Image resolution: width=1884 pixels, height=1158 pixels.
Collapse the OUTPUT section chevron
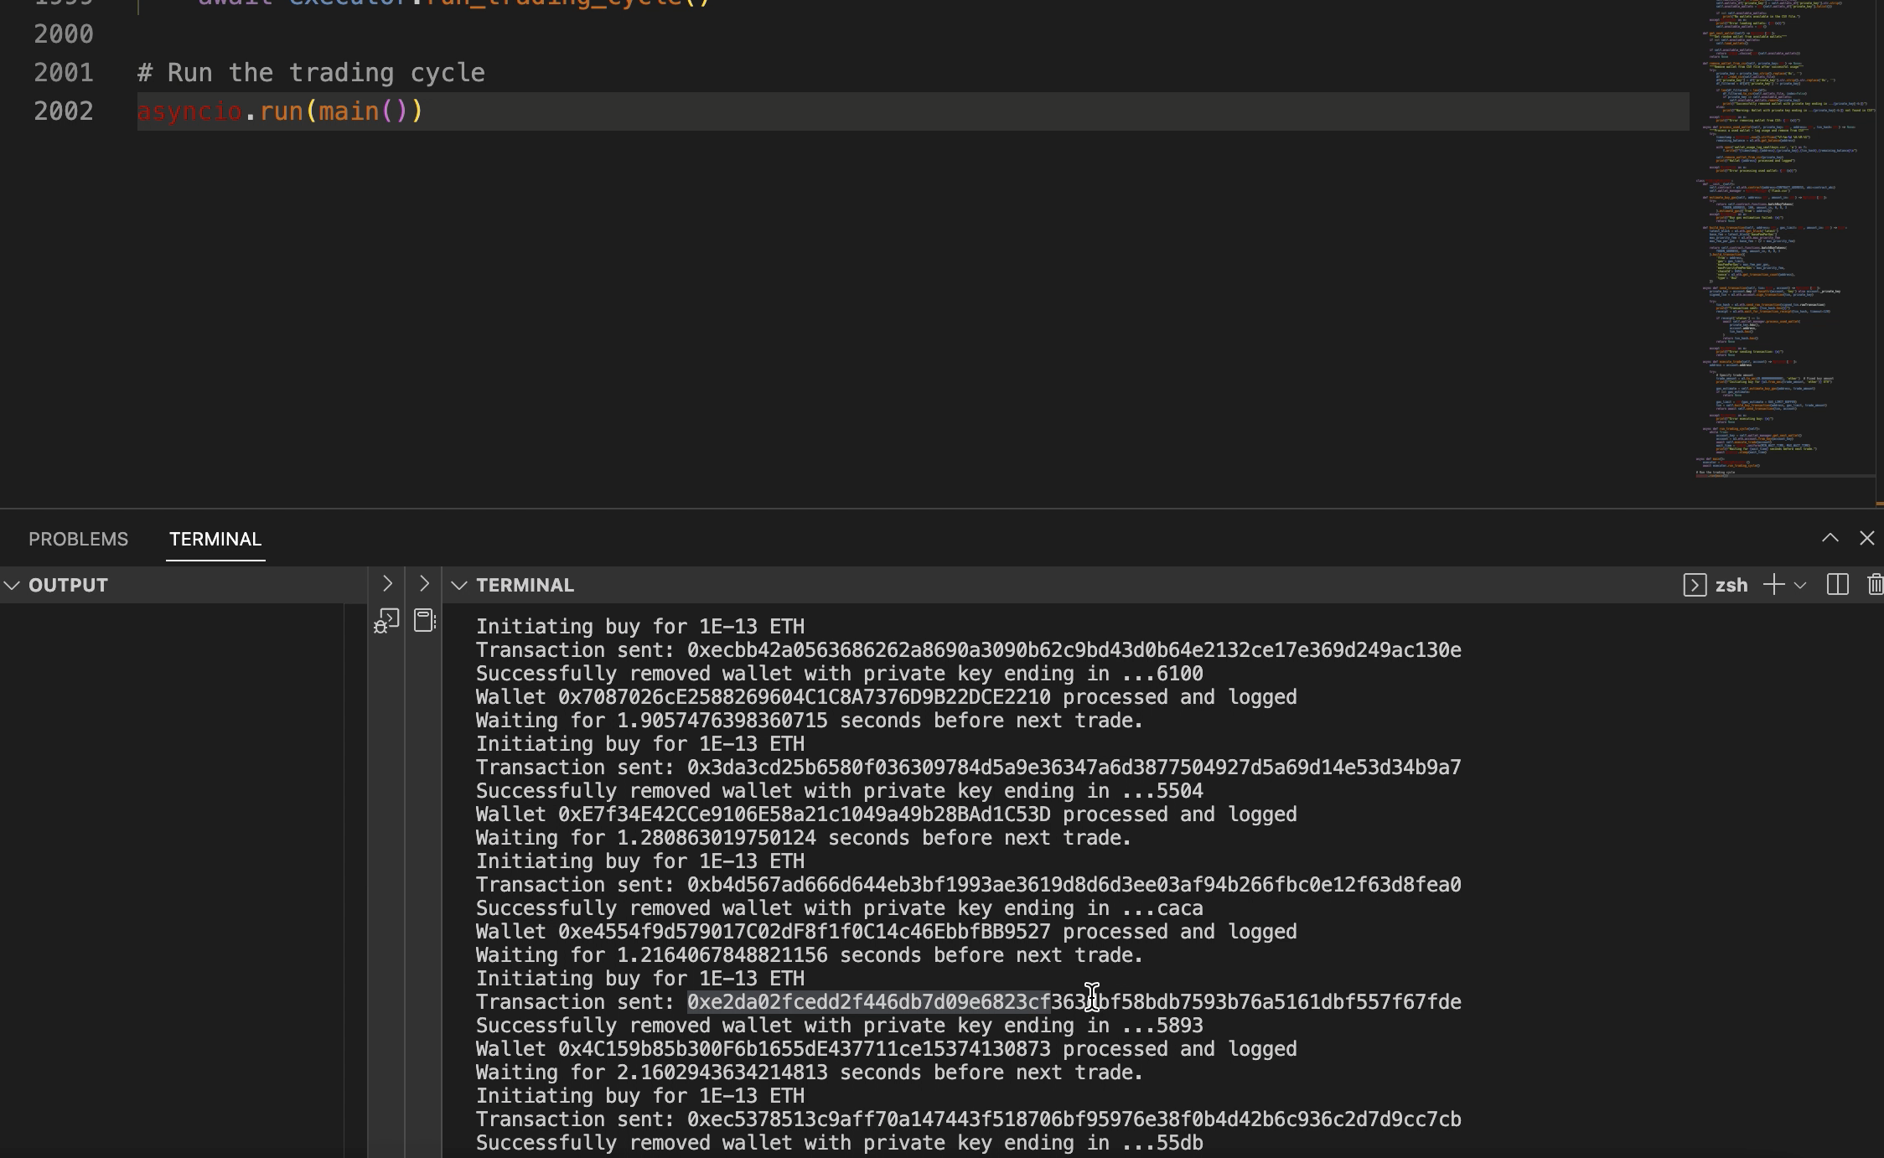click(12, 585)
